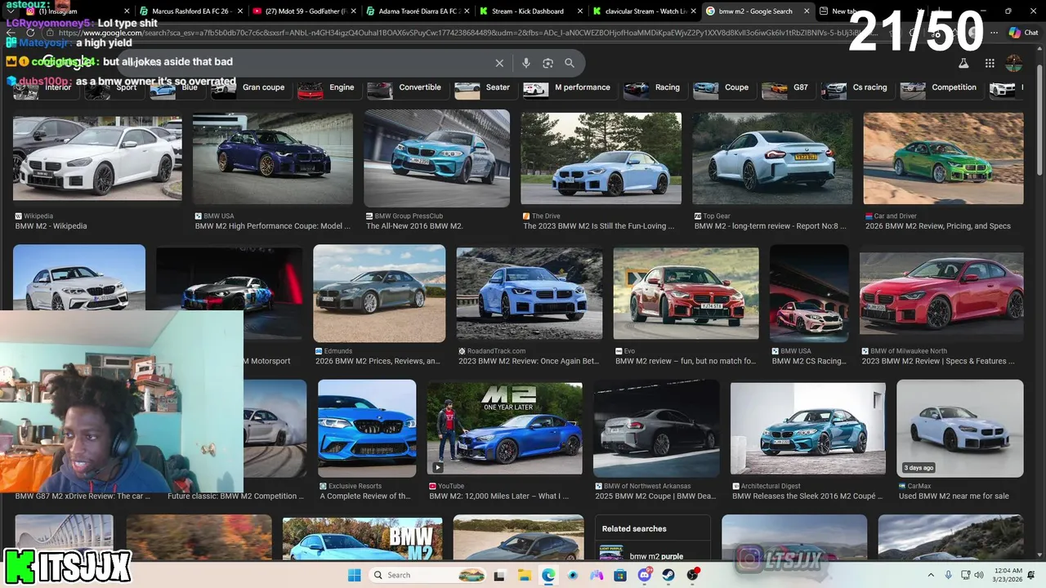
Task: Open Google Search Labs flask icon
Action: tap(963, 63)
